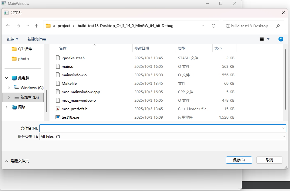The height and width of the screenshot is (191, 290).
Task: Open the QT 课件 folder in sidebar
Action: (x=22, y=49)
